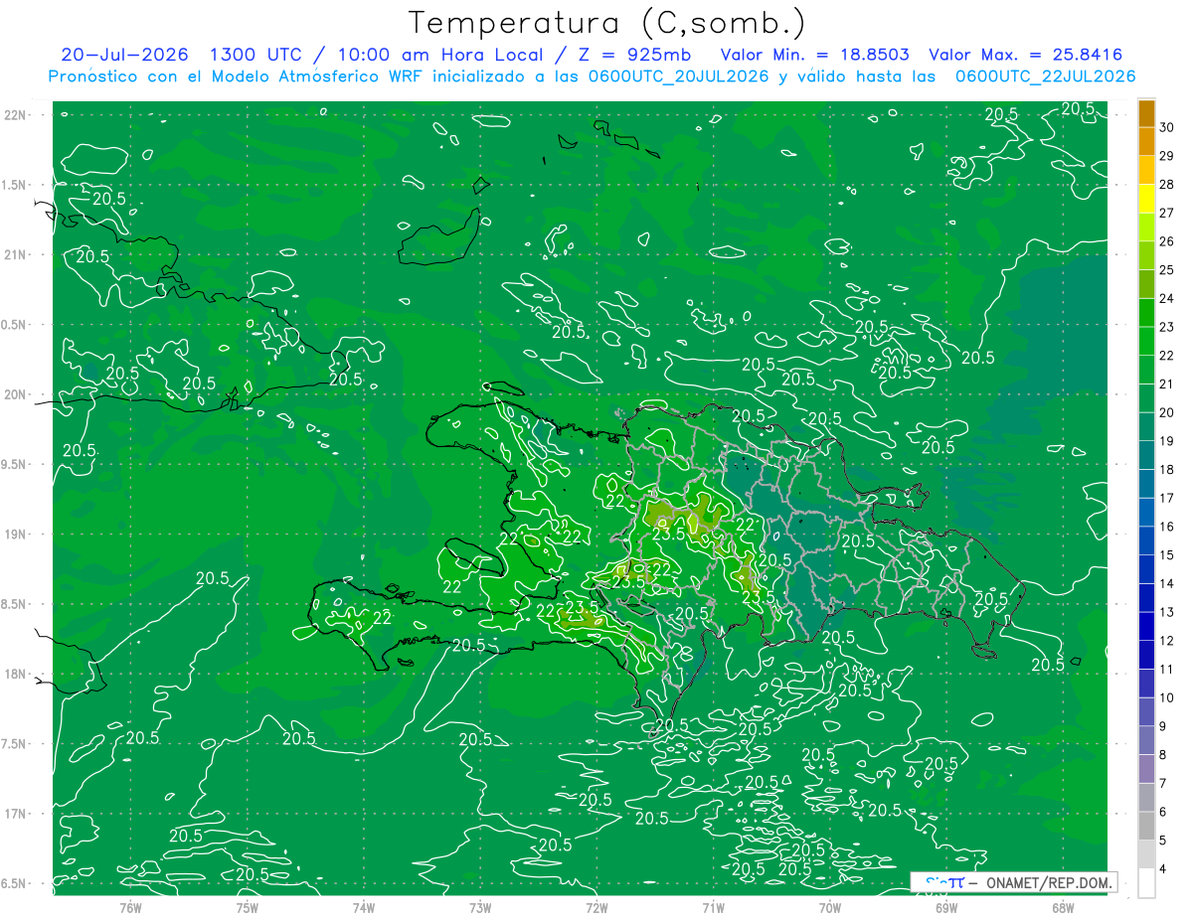Click the "15" color scale label
The width and height of the screenshot is (1193, 921).
tap(1167, 554)
